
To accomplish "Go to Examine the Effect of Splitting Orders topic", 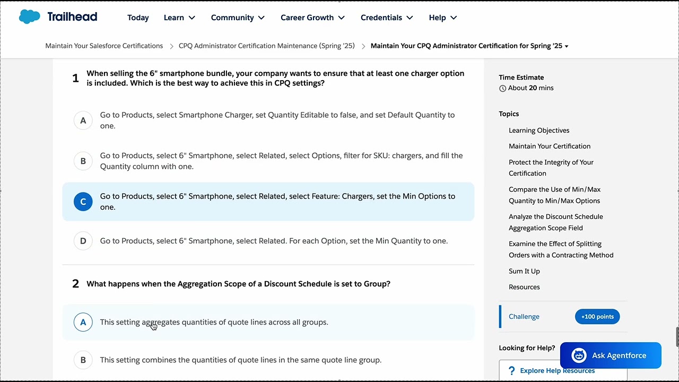I will click(x=561, y=249).
